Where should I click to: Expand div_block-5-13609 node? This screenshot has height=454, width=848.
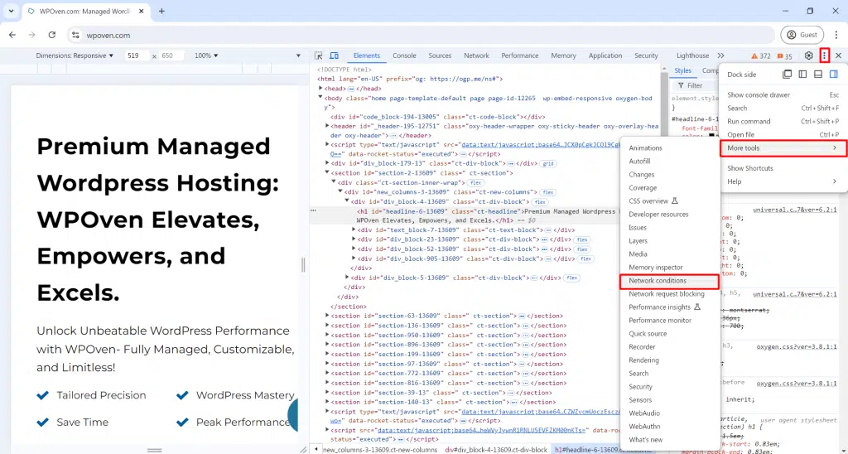pos(347,278)
